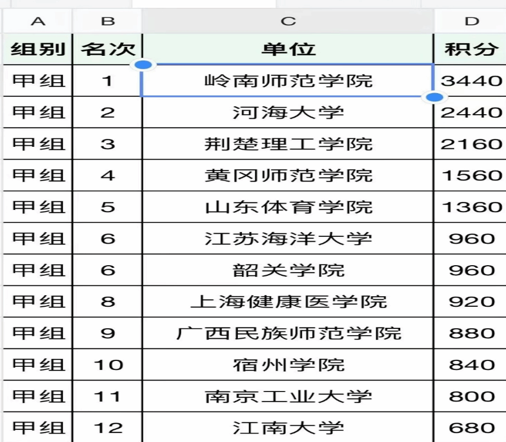Click the rank 10 cell
The width and height of the screenshot is (506, 442).
(x=108, y=365)
